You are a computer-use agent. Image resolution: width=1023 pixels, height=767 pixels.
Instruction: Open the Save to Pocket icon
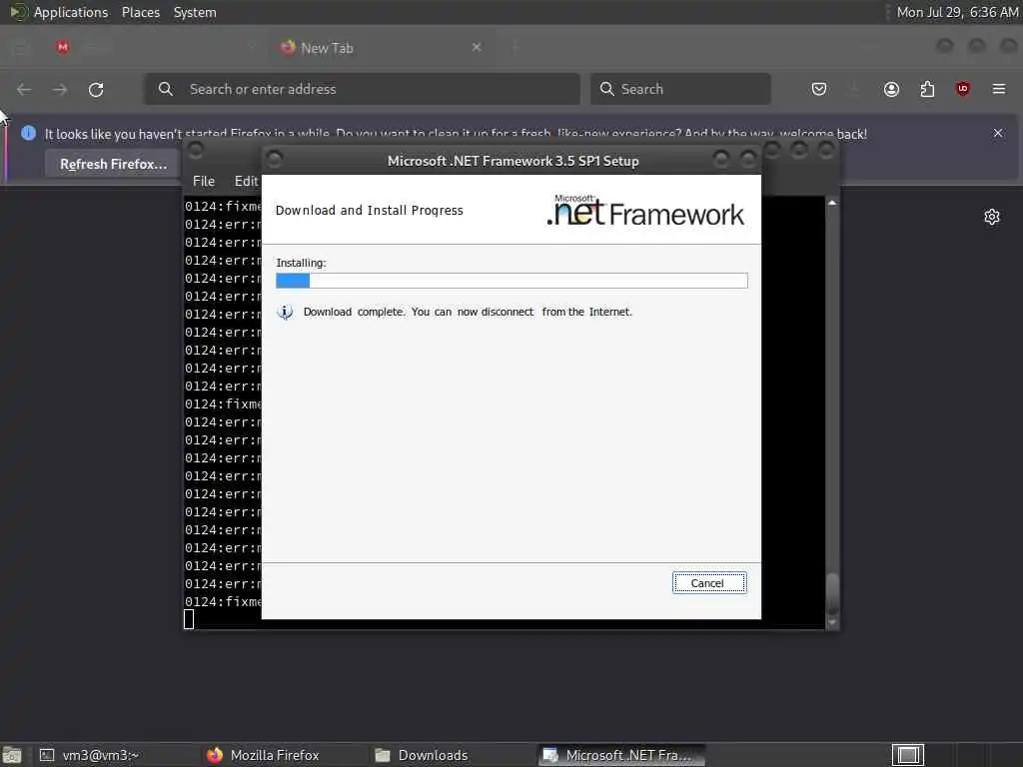pos(819,89)
